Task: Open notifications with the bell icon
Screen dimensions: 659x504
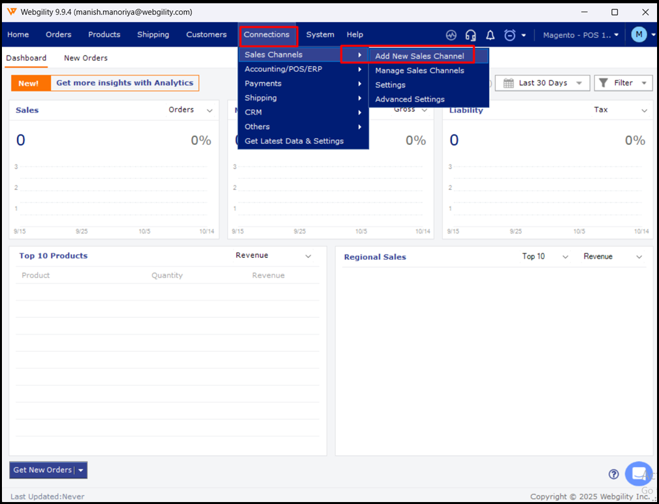Action: click(x=490, y=35)
